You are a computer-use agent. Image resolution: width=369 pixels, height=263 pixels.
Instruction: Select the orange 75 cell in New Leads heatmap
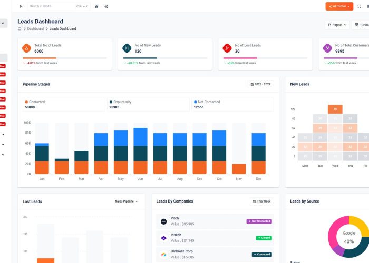coord(335,109)
